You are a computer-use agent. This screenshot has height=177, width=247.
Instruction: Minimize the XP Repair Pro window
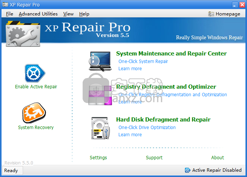[x=235, y=5]
